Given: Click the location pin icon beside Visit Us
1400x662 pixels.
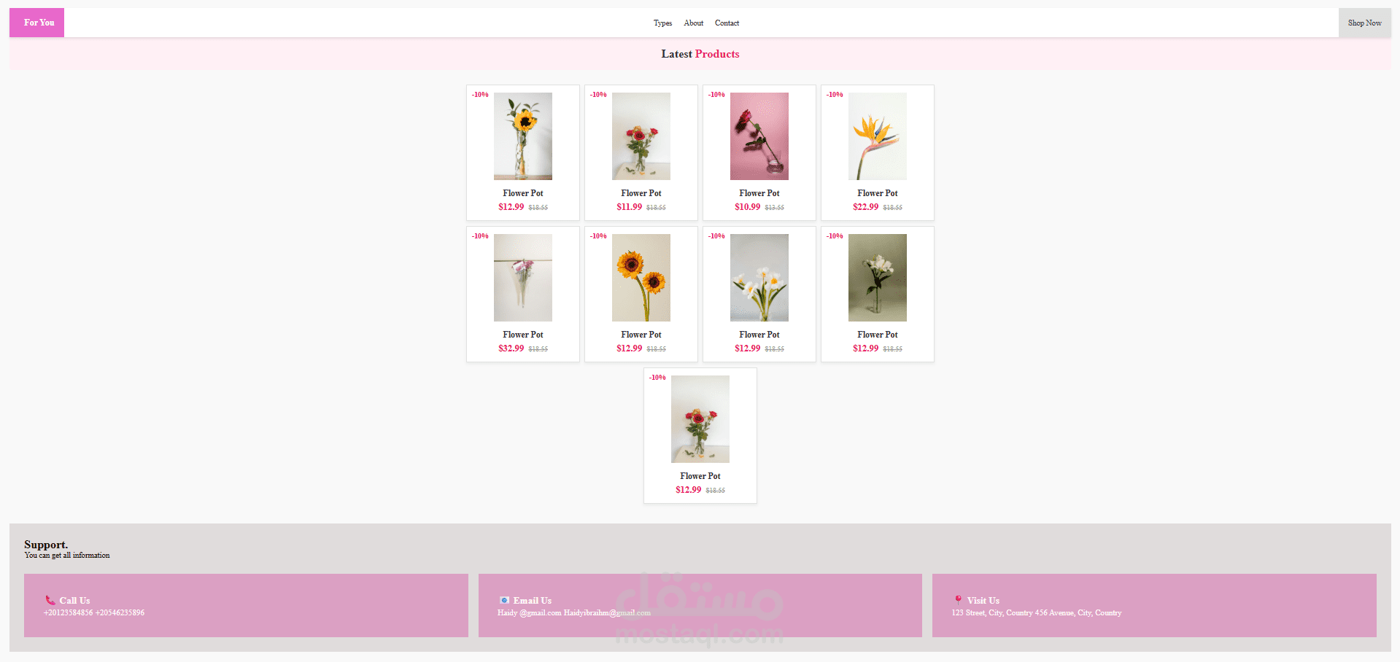Looking at the screenshot, I should pyautogui.click(x=958, y=599).
